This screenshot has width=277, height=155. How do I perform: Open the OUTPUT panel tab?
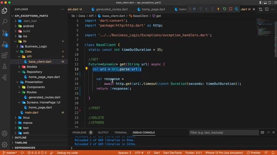(103, 133)
